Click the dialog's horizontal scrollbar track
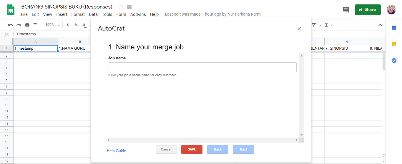Screen dimensions: 402x164 click(202, 140)
